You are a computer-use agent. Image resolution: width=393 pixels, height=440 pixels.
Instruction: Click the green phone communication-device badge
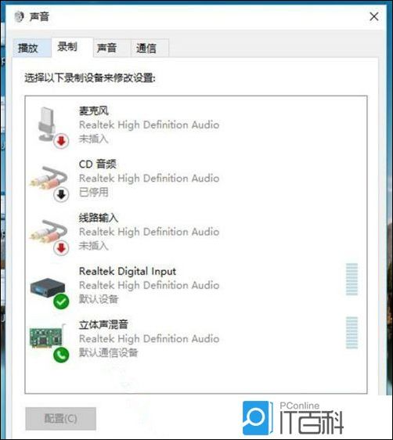[x=61, y=355]
